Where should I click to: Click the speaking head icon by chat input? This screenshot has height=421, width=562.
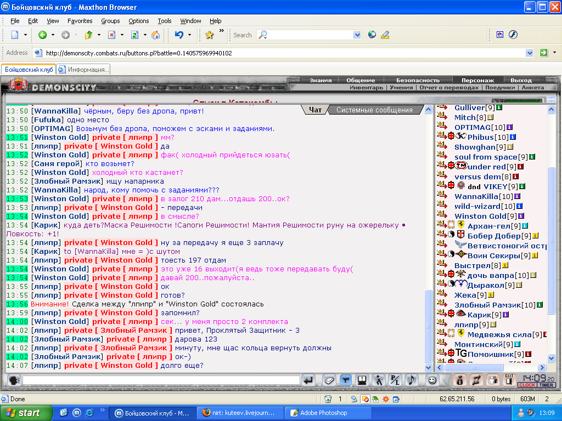14,380
